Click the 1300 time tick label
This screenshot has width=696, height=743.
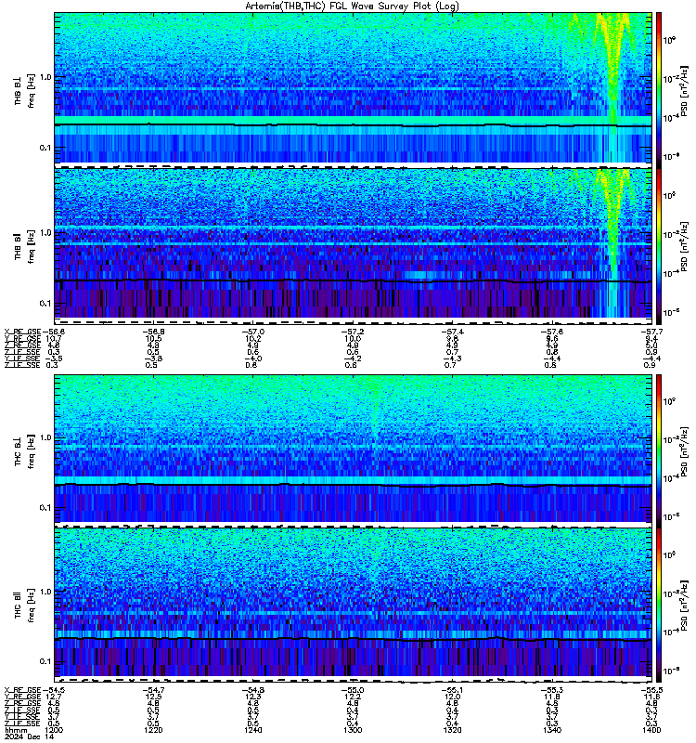(x=353, y=730)
